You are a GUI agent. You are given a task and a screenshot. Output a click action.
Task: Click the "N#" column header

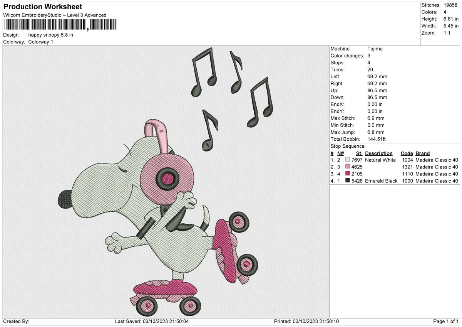click(x=340, y=153)
